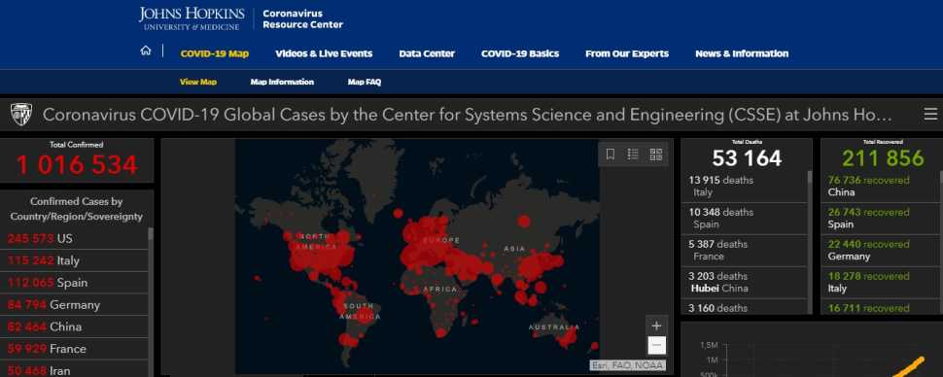Click the deaths panel scrollbar

[x=810, y=241]
